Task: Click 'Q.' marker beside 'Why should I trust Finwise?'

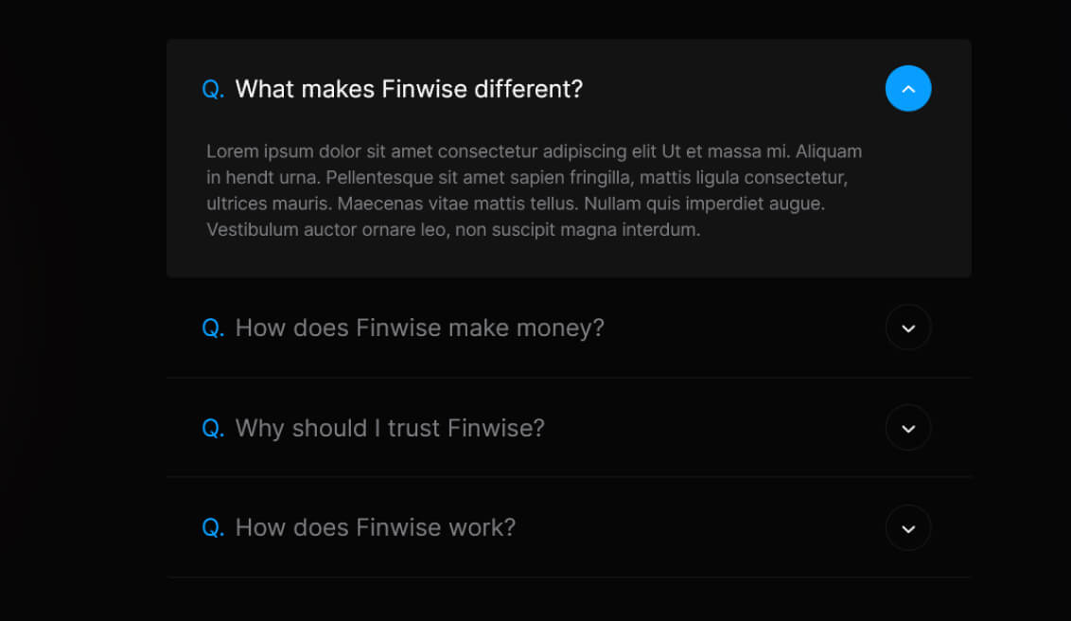Action: [213, 428]
